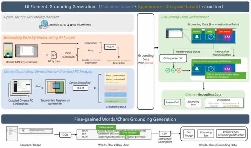251x148 pixels.
Task: Select the bell icon under the Notice label
Action: pos(197,37)
